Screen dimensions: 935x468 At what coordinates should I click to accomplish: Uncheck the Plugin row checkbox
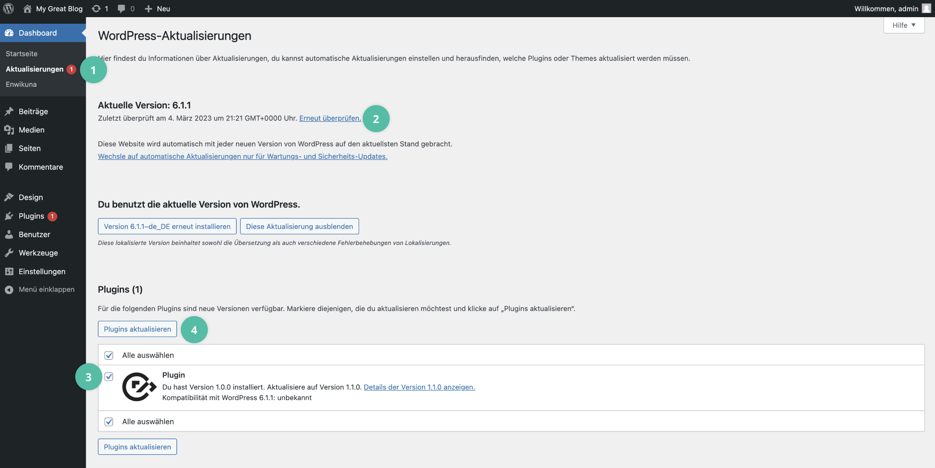[109, 376]
